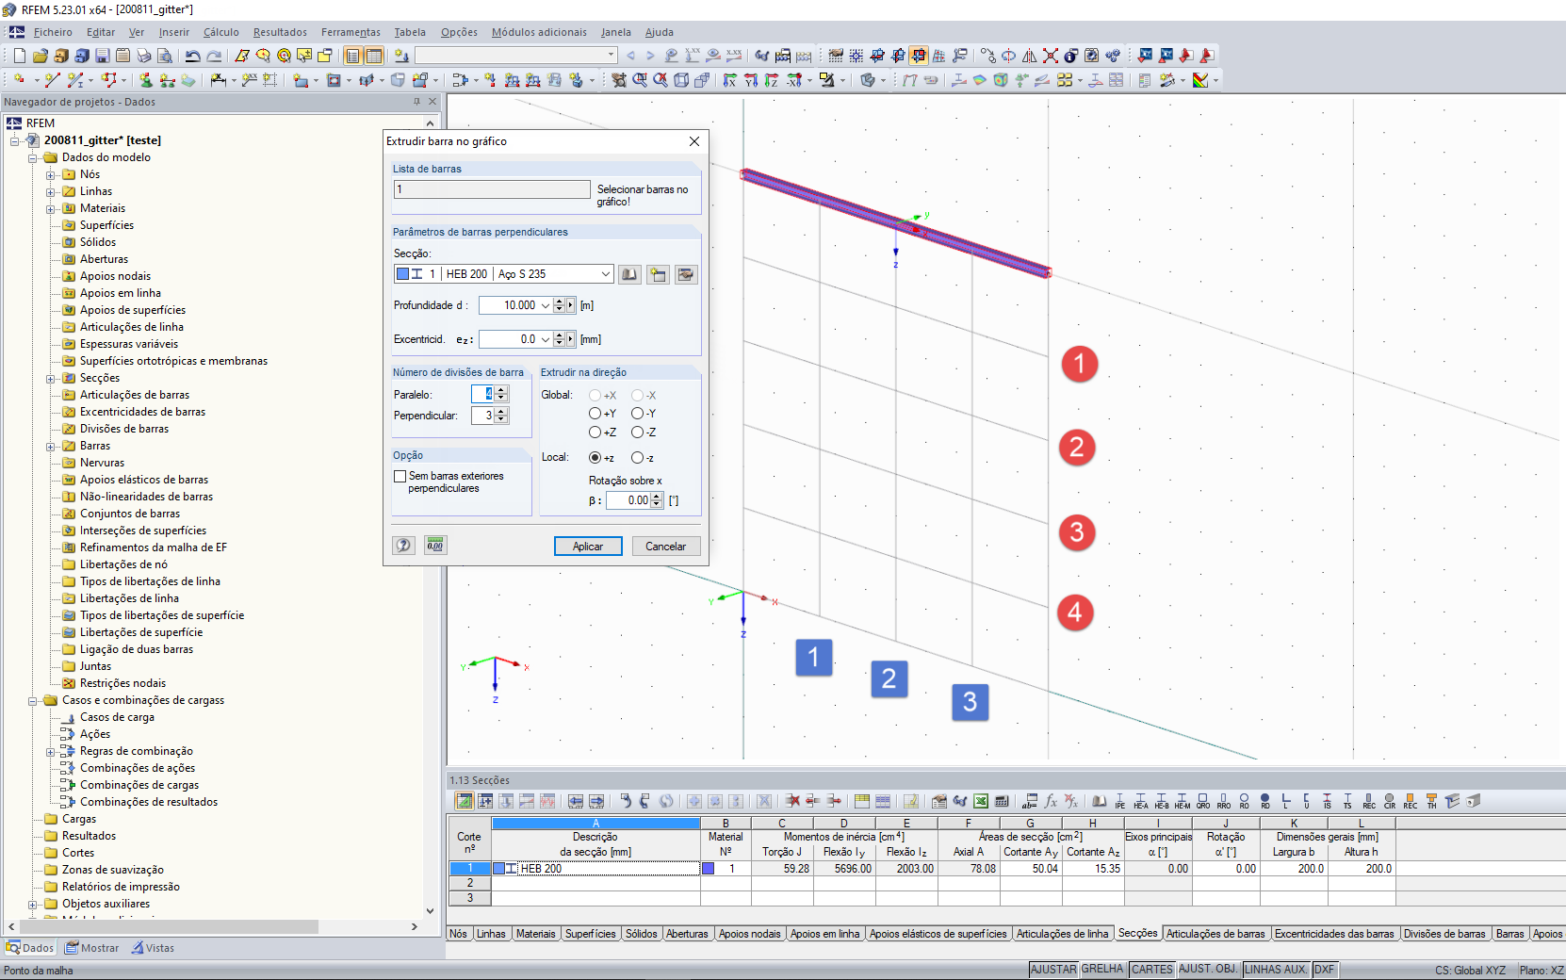
Task: Open the Profundidade d value dropdown
Action: pyautogui.click(x=545, y=305)
